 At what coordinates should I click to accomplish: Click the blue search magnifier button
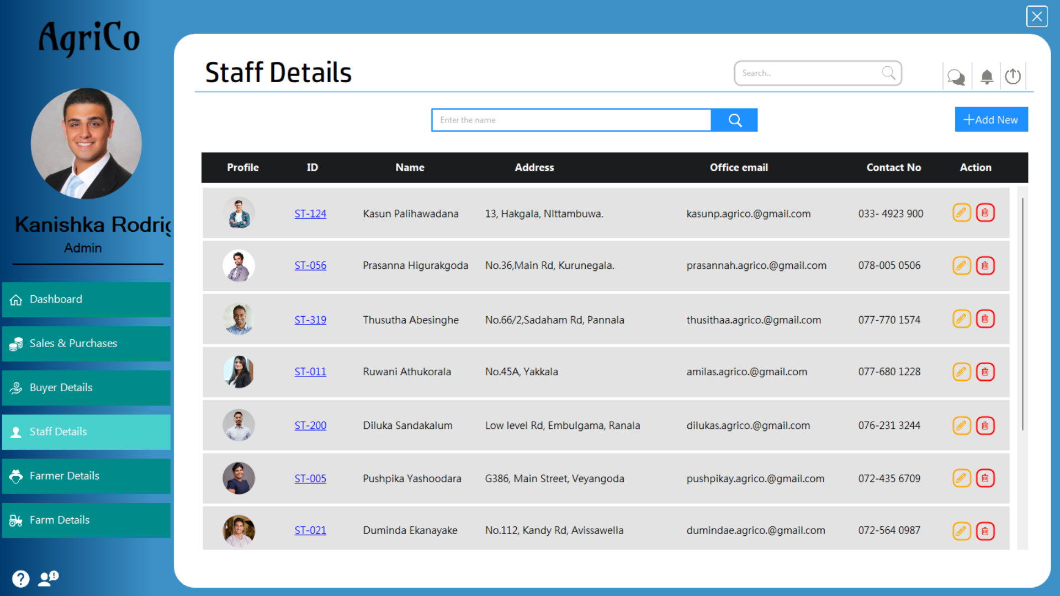click(734, 120)
